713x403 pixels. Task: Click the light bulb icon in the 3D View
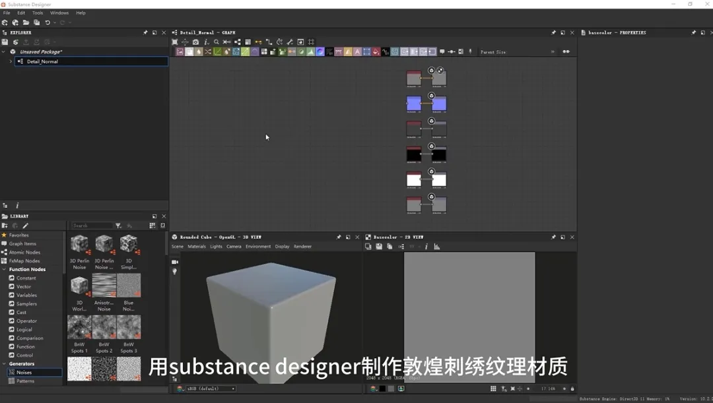(x=174, y=272)
